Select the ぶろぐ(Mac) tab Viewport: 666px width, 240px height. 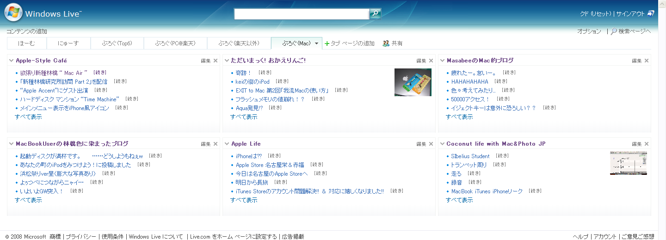coord(296,43)
